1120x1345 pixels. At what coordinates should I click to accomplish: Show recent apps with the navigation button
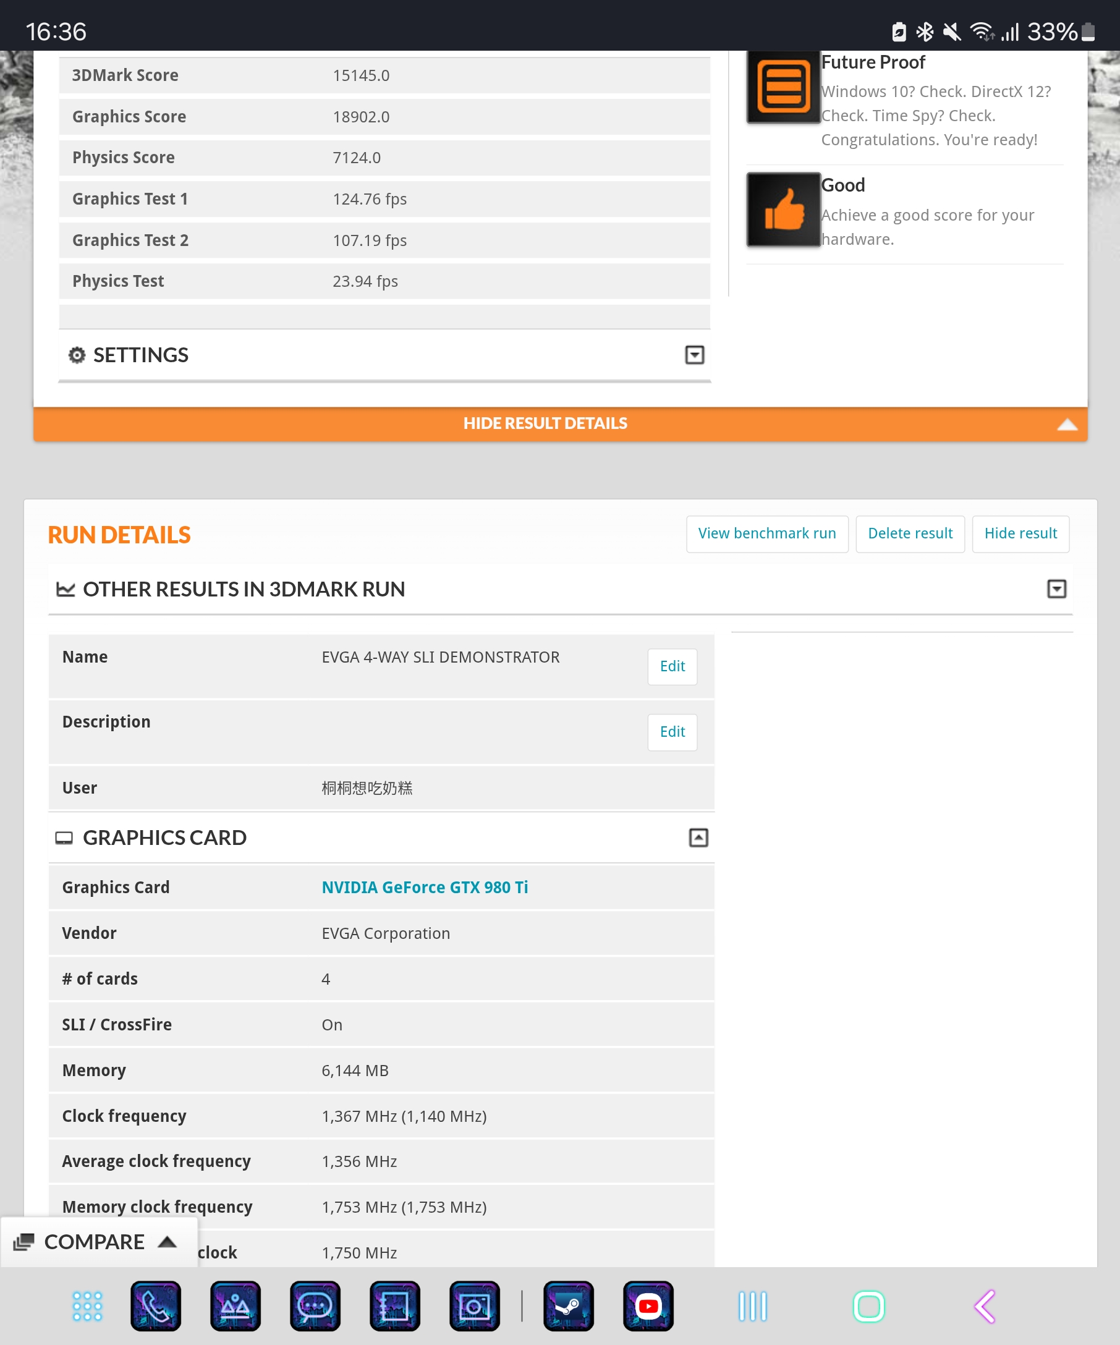752,1307
